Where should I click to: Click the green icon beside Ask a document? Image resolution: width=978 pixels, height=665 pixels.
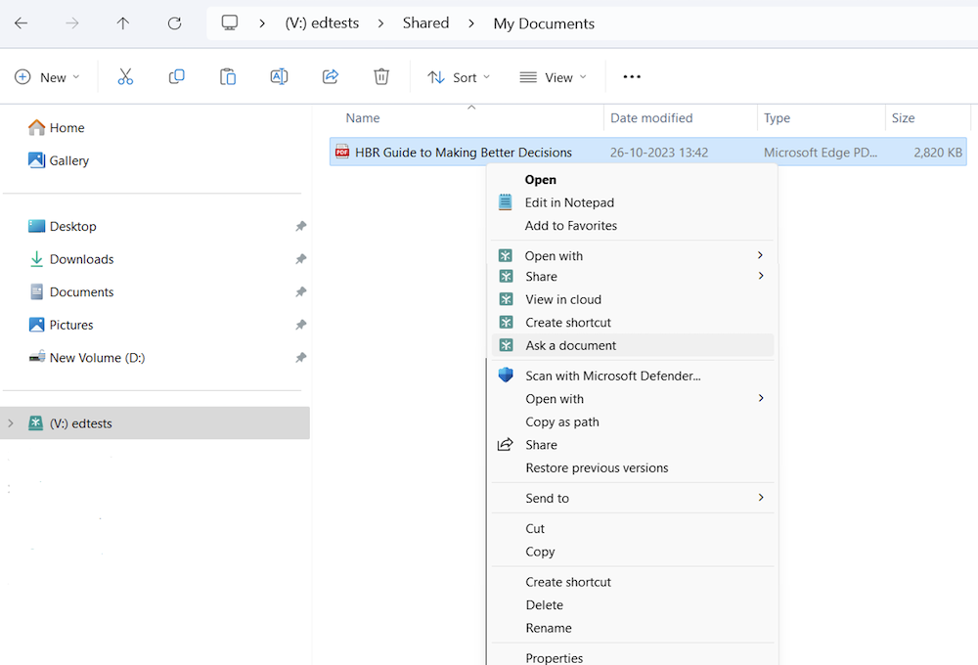pos(506,345)
